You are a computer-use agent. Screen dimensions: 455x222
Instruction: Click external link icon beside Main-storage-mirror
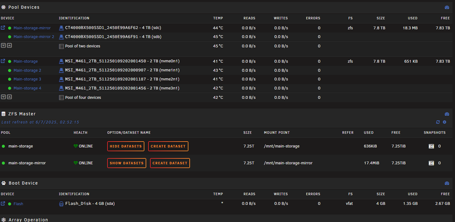(3, 28)
